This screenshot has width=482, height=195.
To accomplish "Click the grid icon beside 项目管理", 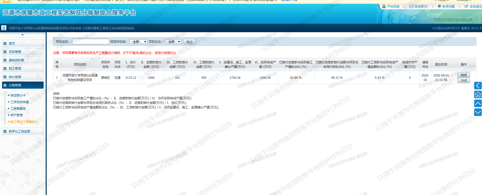I will (5, 52).
